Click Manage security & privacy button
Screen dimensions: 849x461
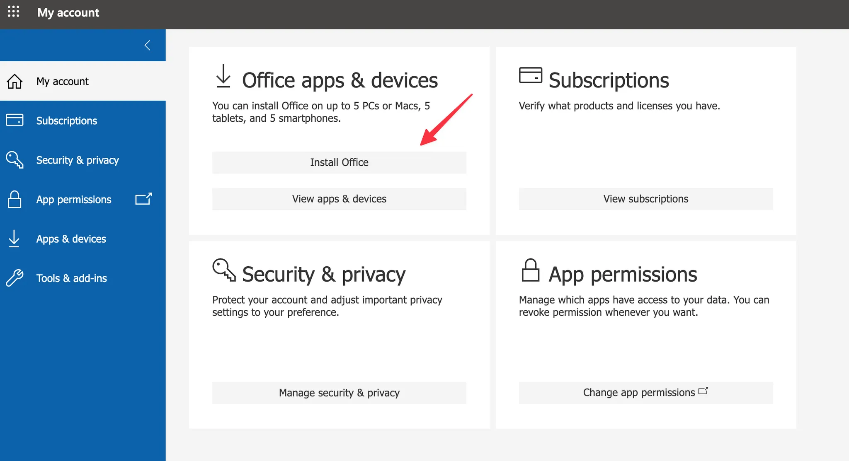(339, 393)
